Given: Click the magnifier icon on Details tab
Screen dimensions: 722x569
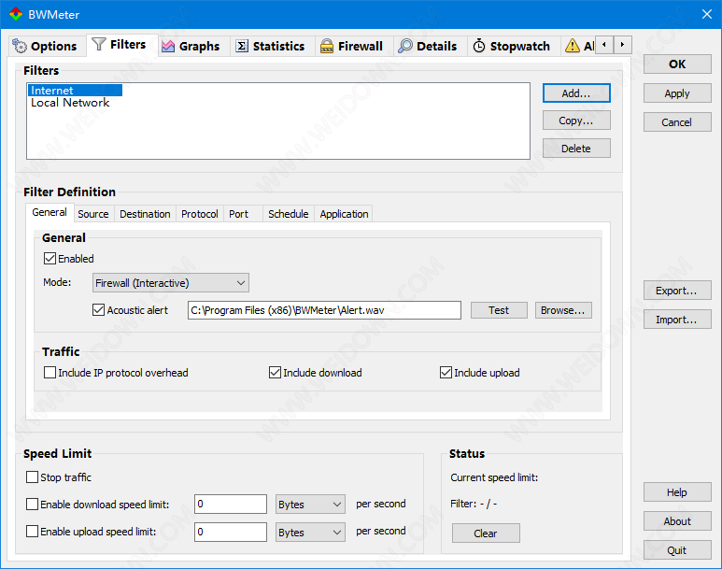Looking at the screenshot, I should coord(404,46).
